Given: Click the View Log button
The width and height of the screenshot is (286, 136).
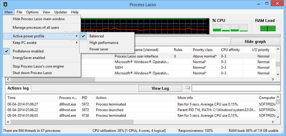Looking at the screenshot, I should click(x=160, y=88).
